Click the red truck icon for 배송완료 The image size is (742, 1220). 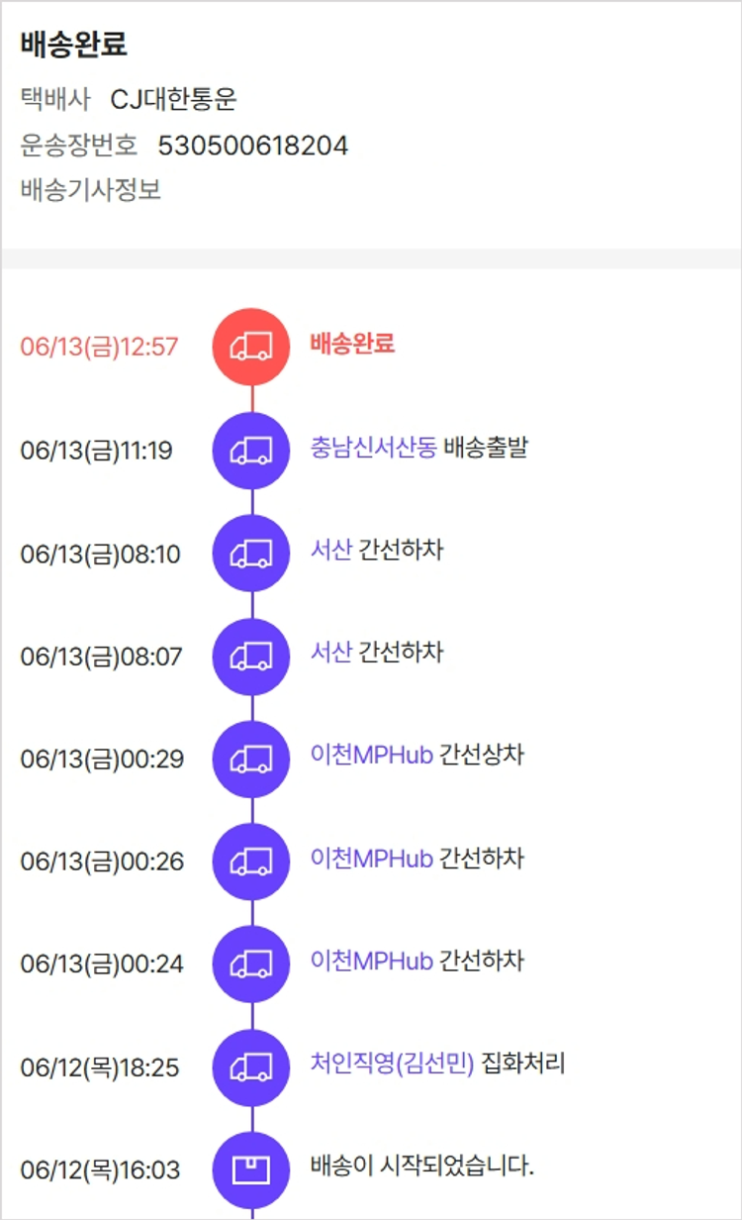point(251,347)
